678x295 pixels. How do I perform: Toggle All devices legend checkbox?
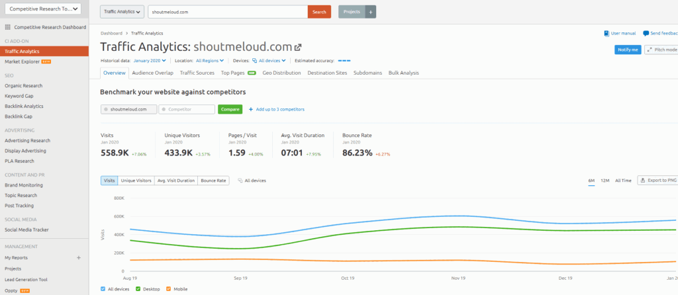pyautogui.click(x=103, y=289)
